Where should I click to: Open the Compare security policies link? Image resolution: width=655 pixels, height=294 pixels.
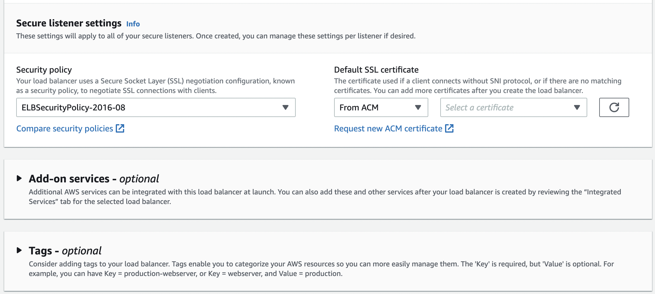coord(64,129)
